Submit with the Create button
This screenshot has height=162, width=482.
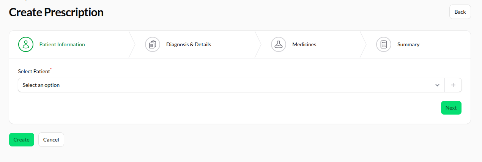(x=22, y=140)
